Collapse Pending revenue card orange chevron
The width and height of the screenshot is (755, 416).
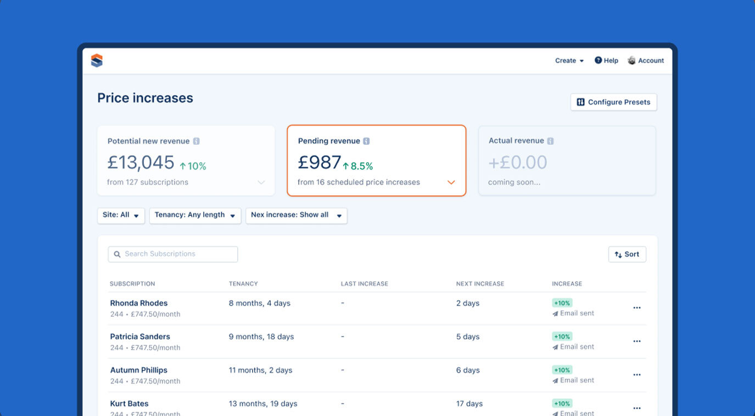click(x=451, y=183)
